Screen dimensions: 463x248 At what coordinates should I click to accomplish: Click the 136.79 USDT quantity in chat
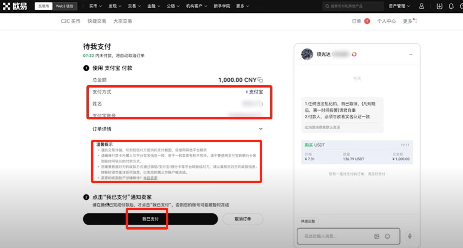pyautogui.click(x=354, y=159)
